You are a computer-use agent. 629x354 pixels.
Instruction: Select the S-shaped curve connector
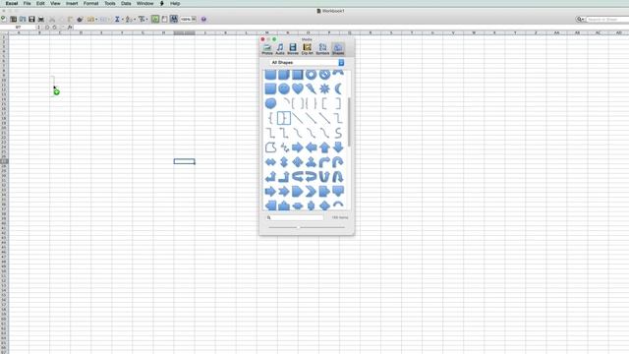[x=338, y=133]
